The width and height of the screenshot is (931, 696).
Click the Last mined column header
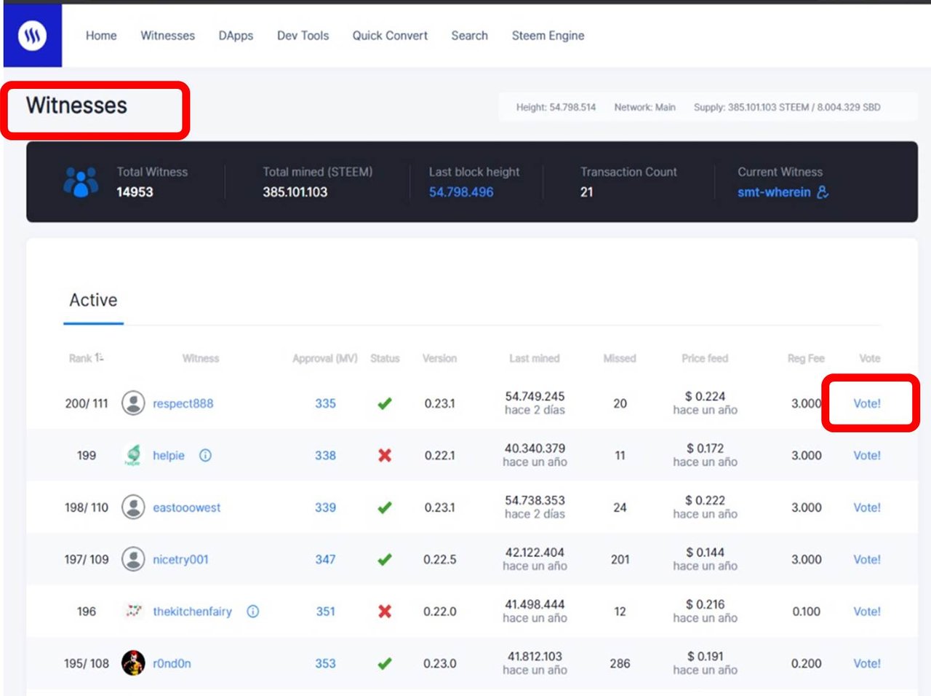[x=535, y=358]
